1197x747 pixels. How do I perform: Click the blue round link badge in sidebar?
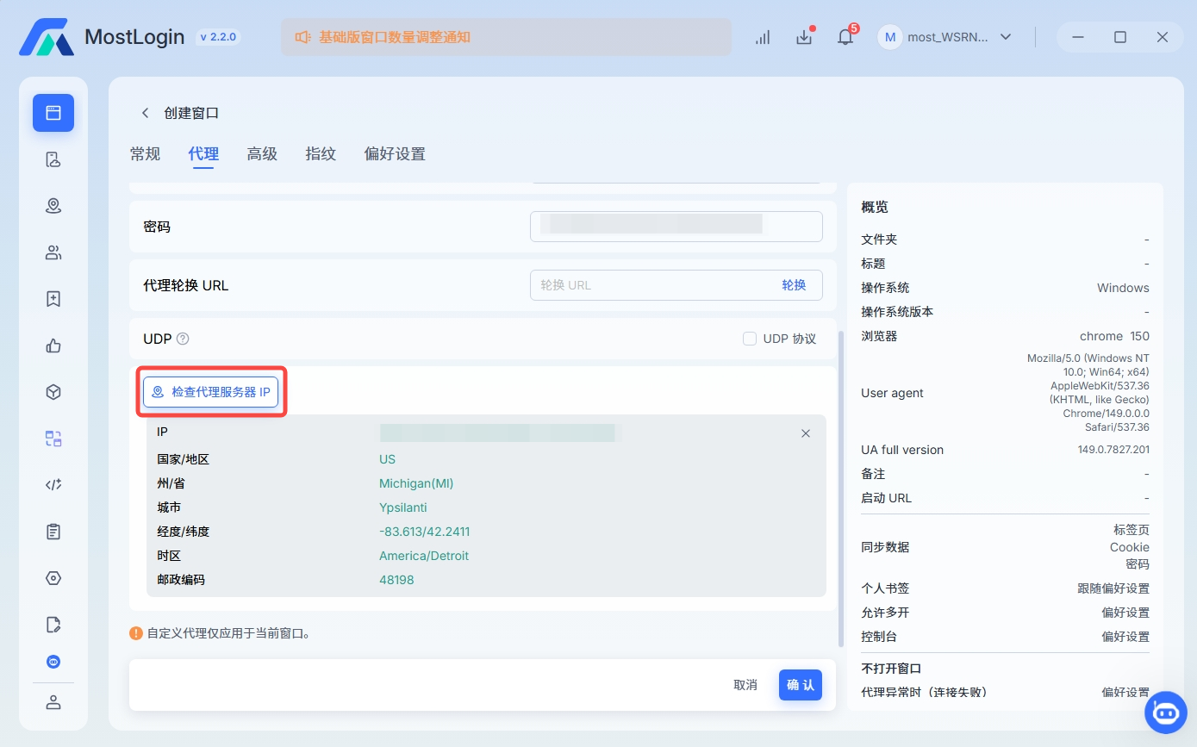[53, 662]
